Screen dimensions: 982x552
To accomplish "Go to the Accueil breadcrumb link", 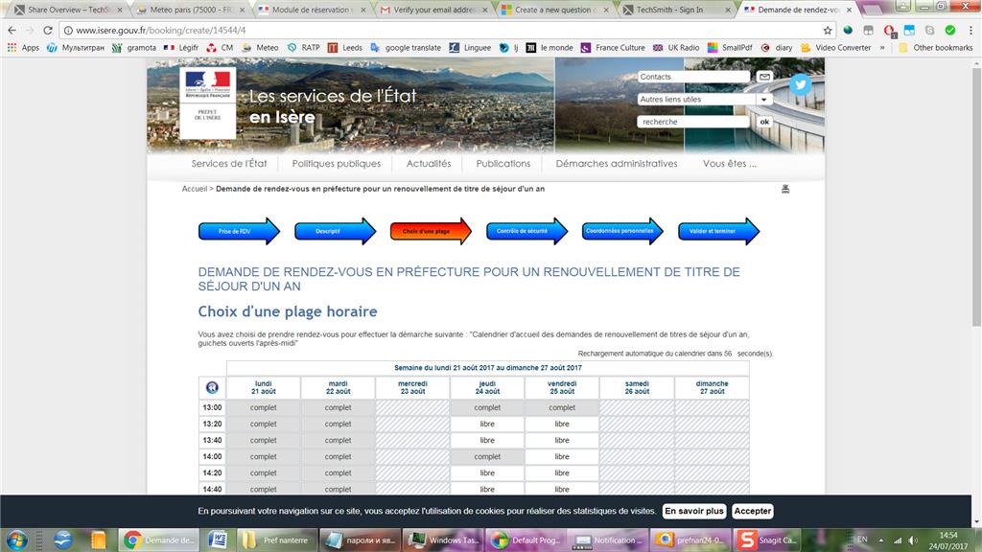I will click(194, 189).
